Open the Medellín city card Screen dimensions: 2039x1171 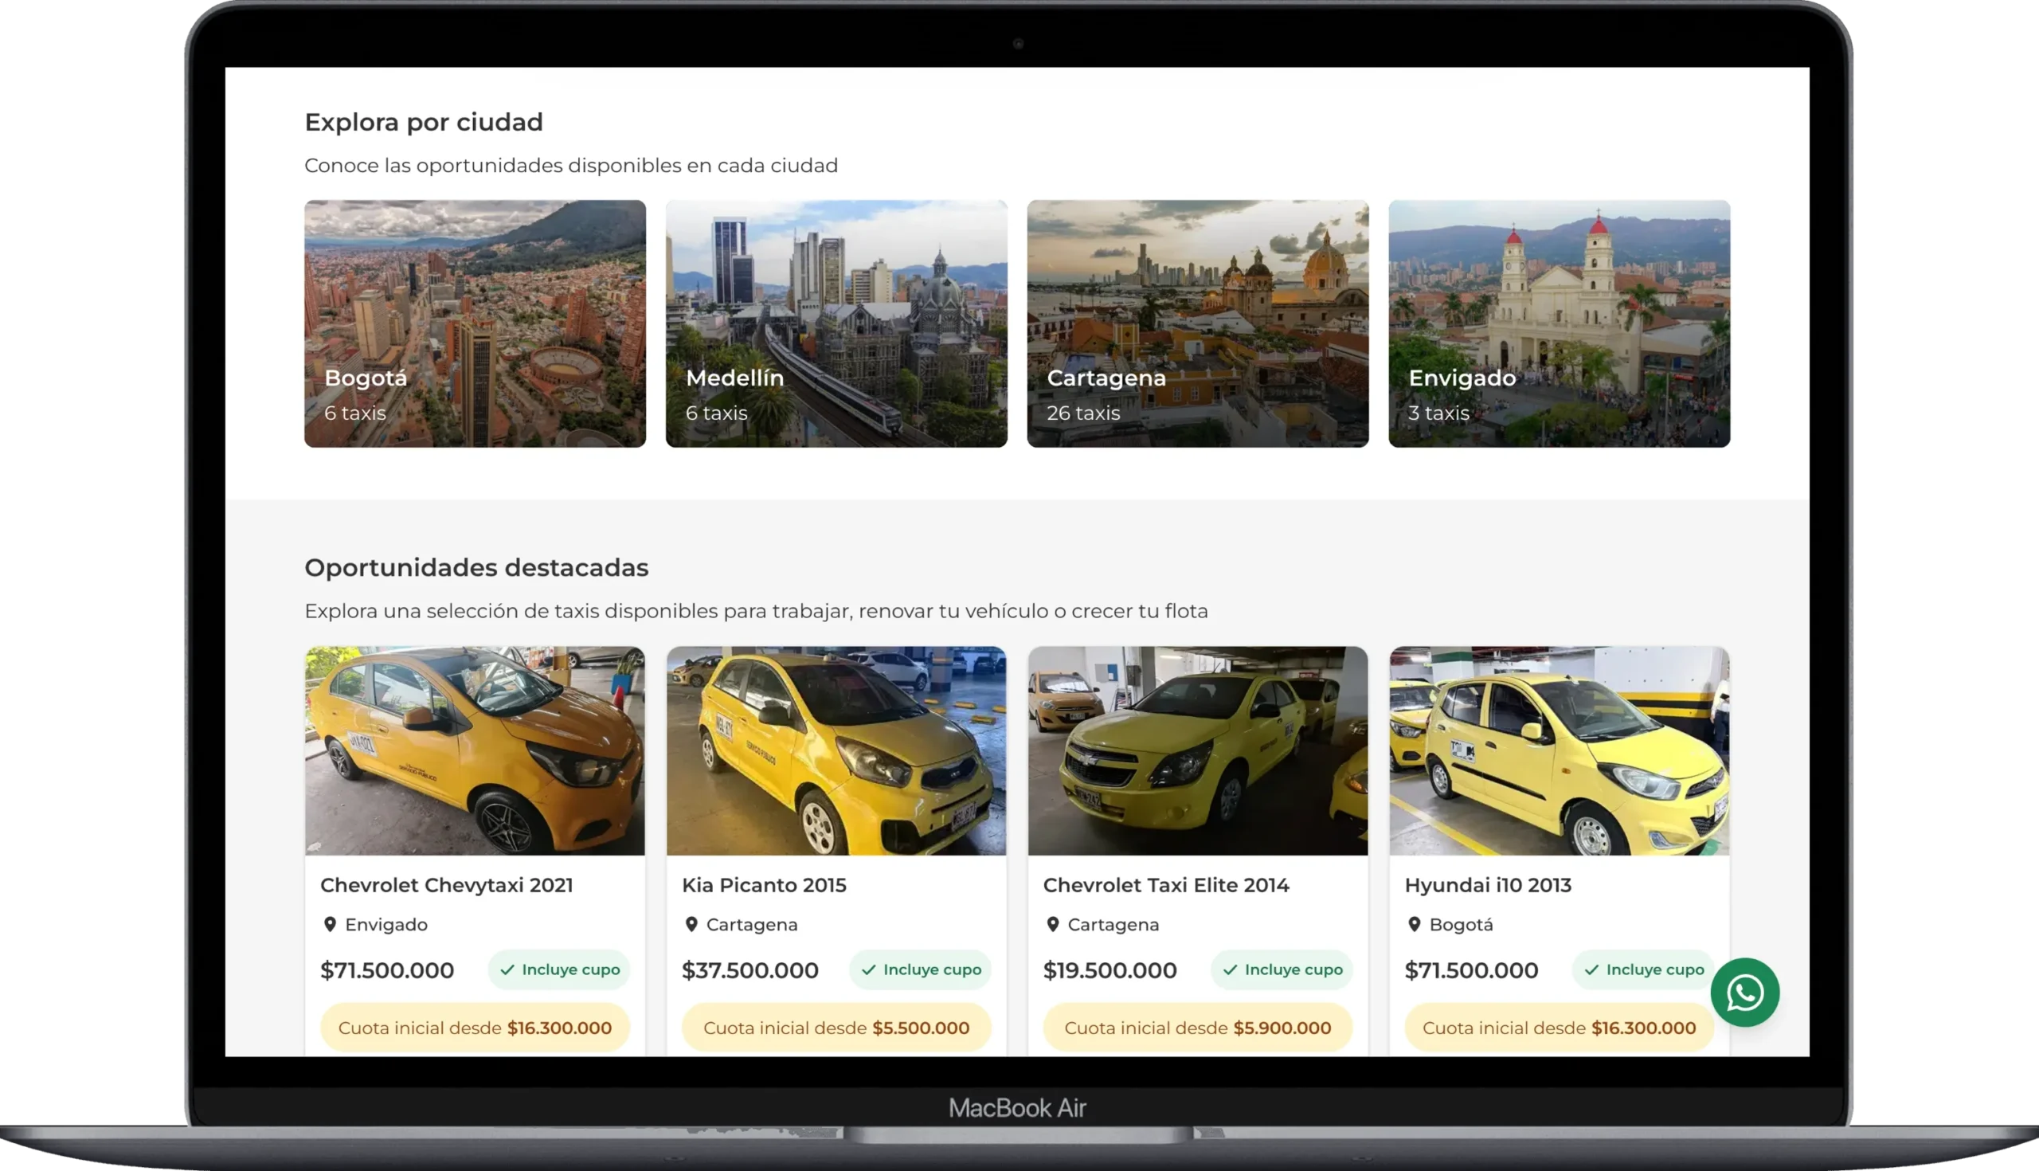coord(836,323)
